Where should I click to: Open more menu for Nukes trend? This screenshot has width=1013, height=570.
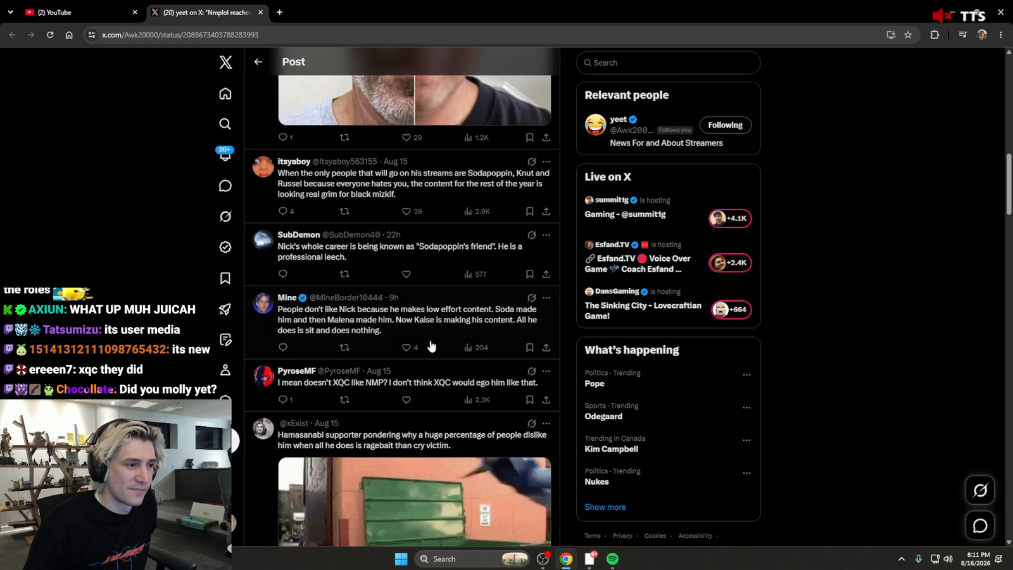[746, 473]
